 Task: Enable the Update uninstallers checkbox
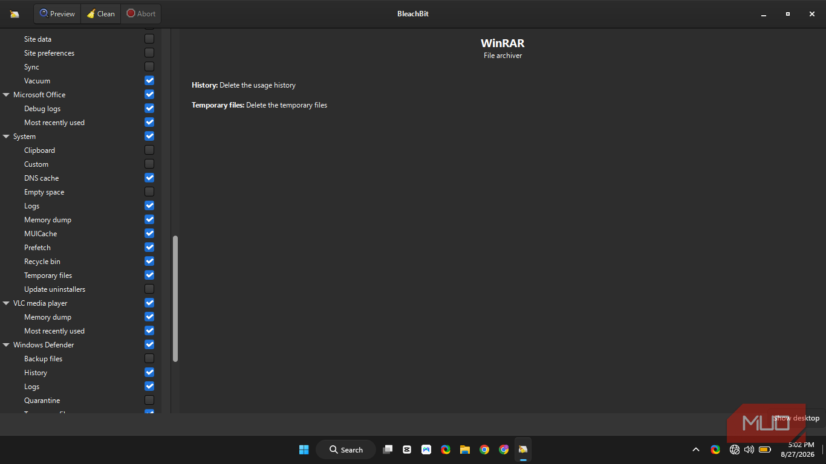pyautogui.click(x=149, y=289)
